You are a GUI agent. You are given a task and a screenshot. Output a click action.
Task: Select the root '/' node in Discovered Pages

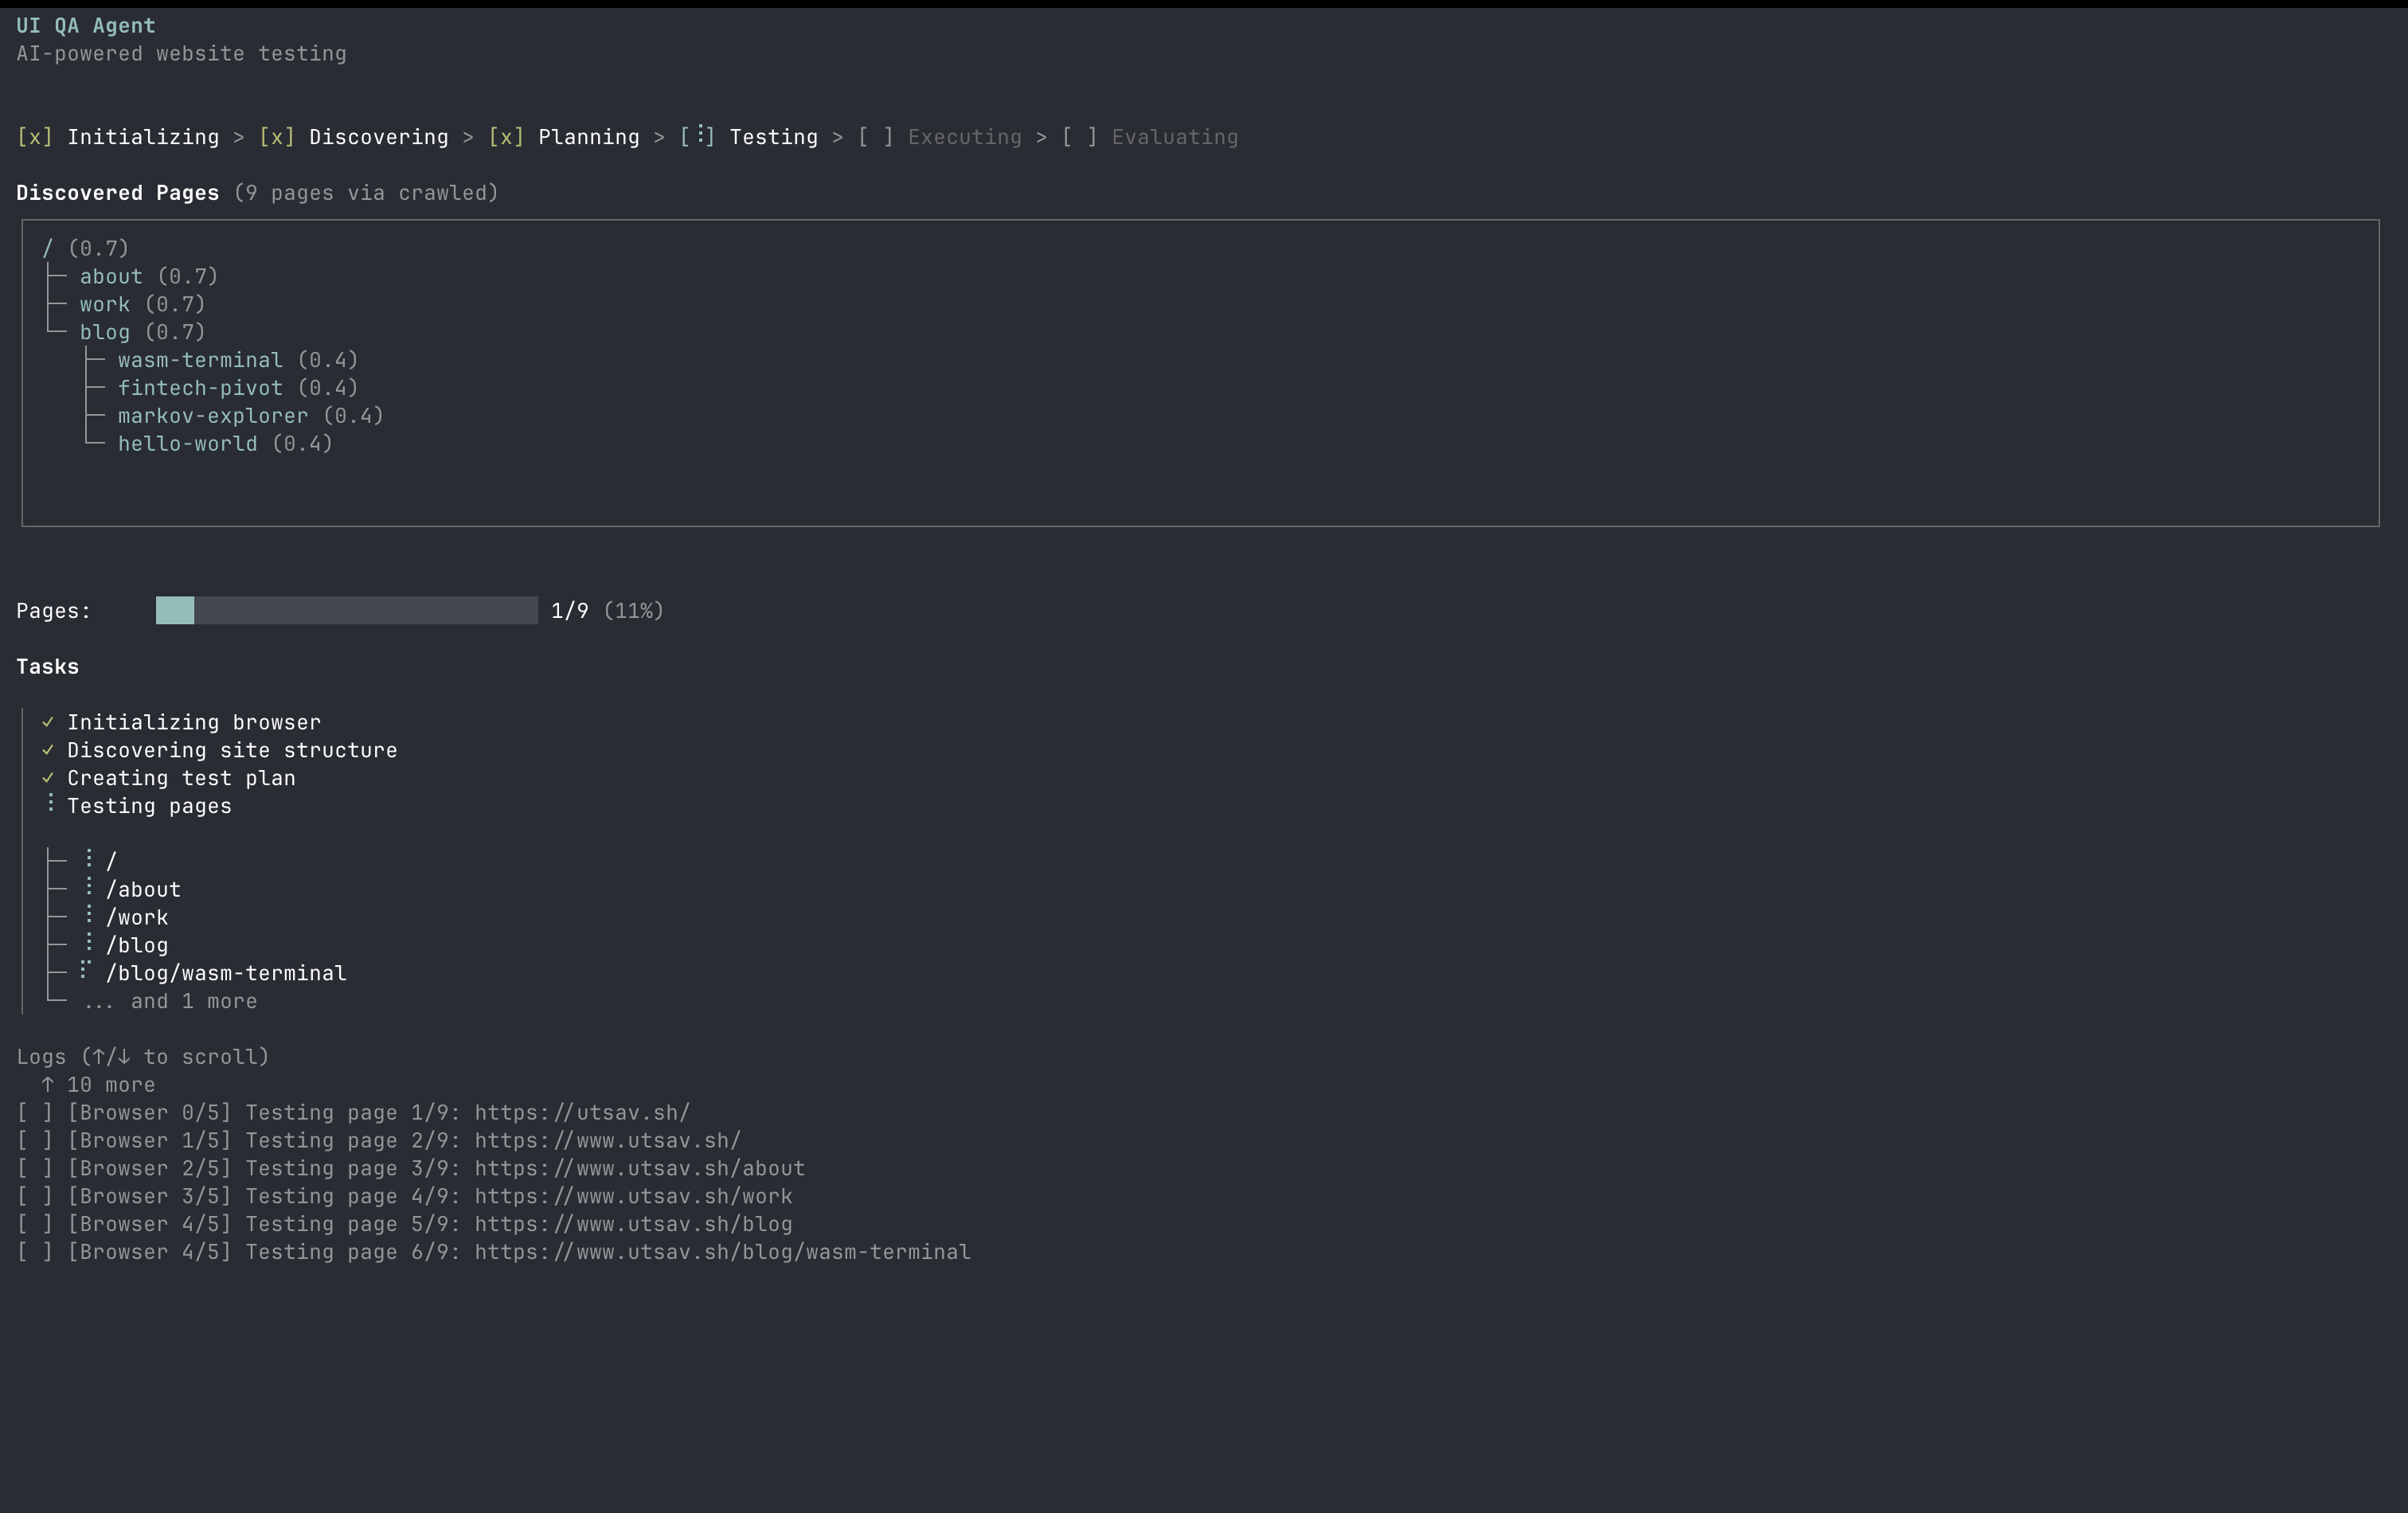pos(47,248)
